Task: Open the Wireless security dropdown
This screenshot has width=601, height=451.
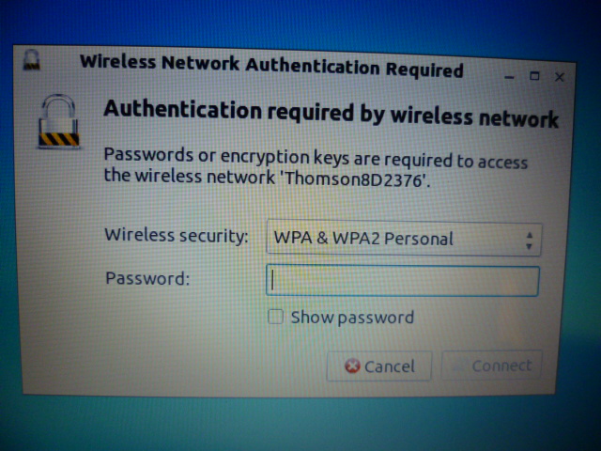Action: pyautogui.click(x=404, y=238)
